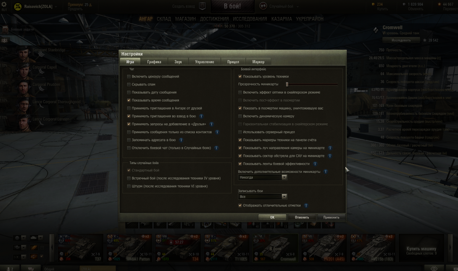Toggle Принимать приглашения в Ангаре от друзей
Viewport: 458px width, 271px height.
tap(129, 108)
